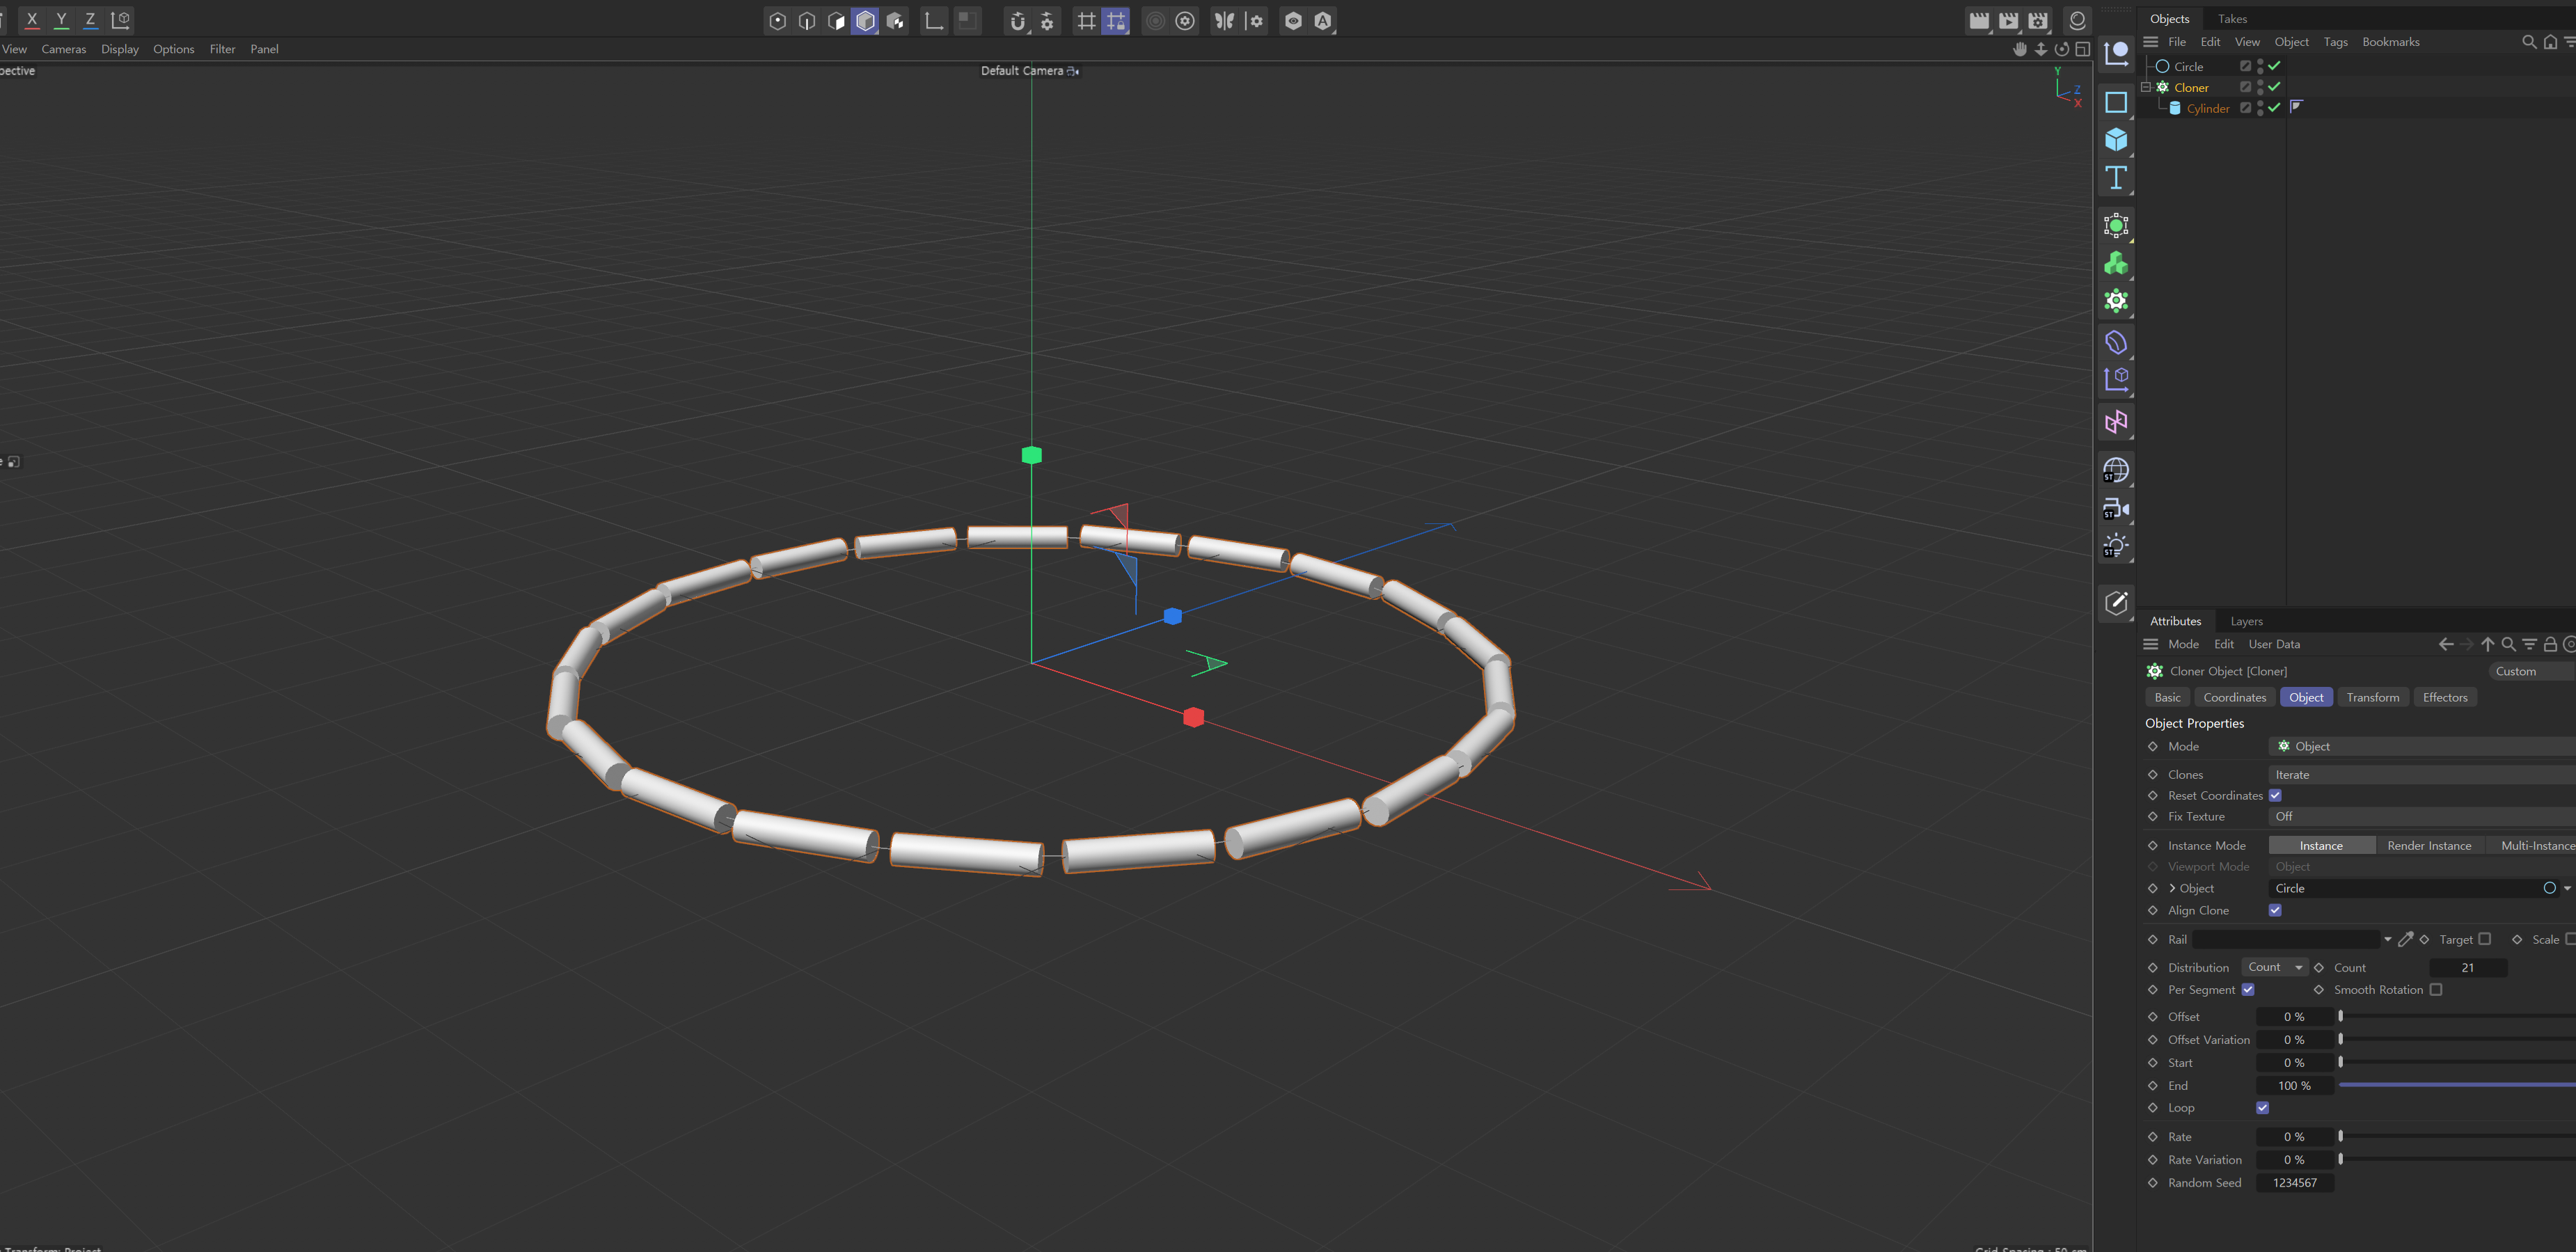The image size is (2576, 1252).
Task: Open the Custom layout dropdown in Attributes
Action: click(x=2532, y=671)
